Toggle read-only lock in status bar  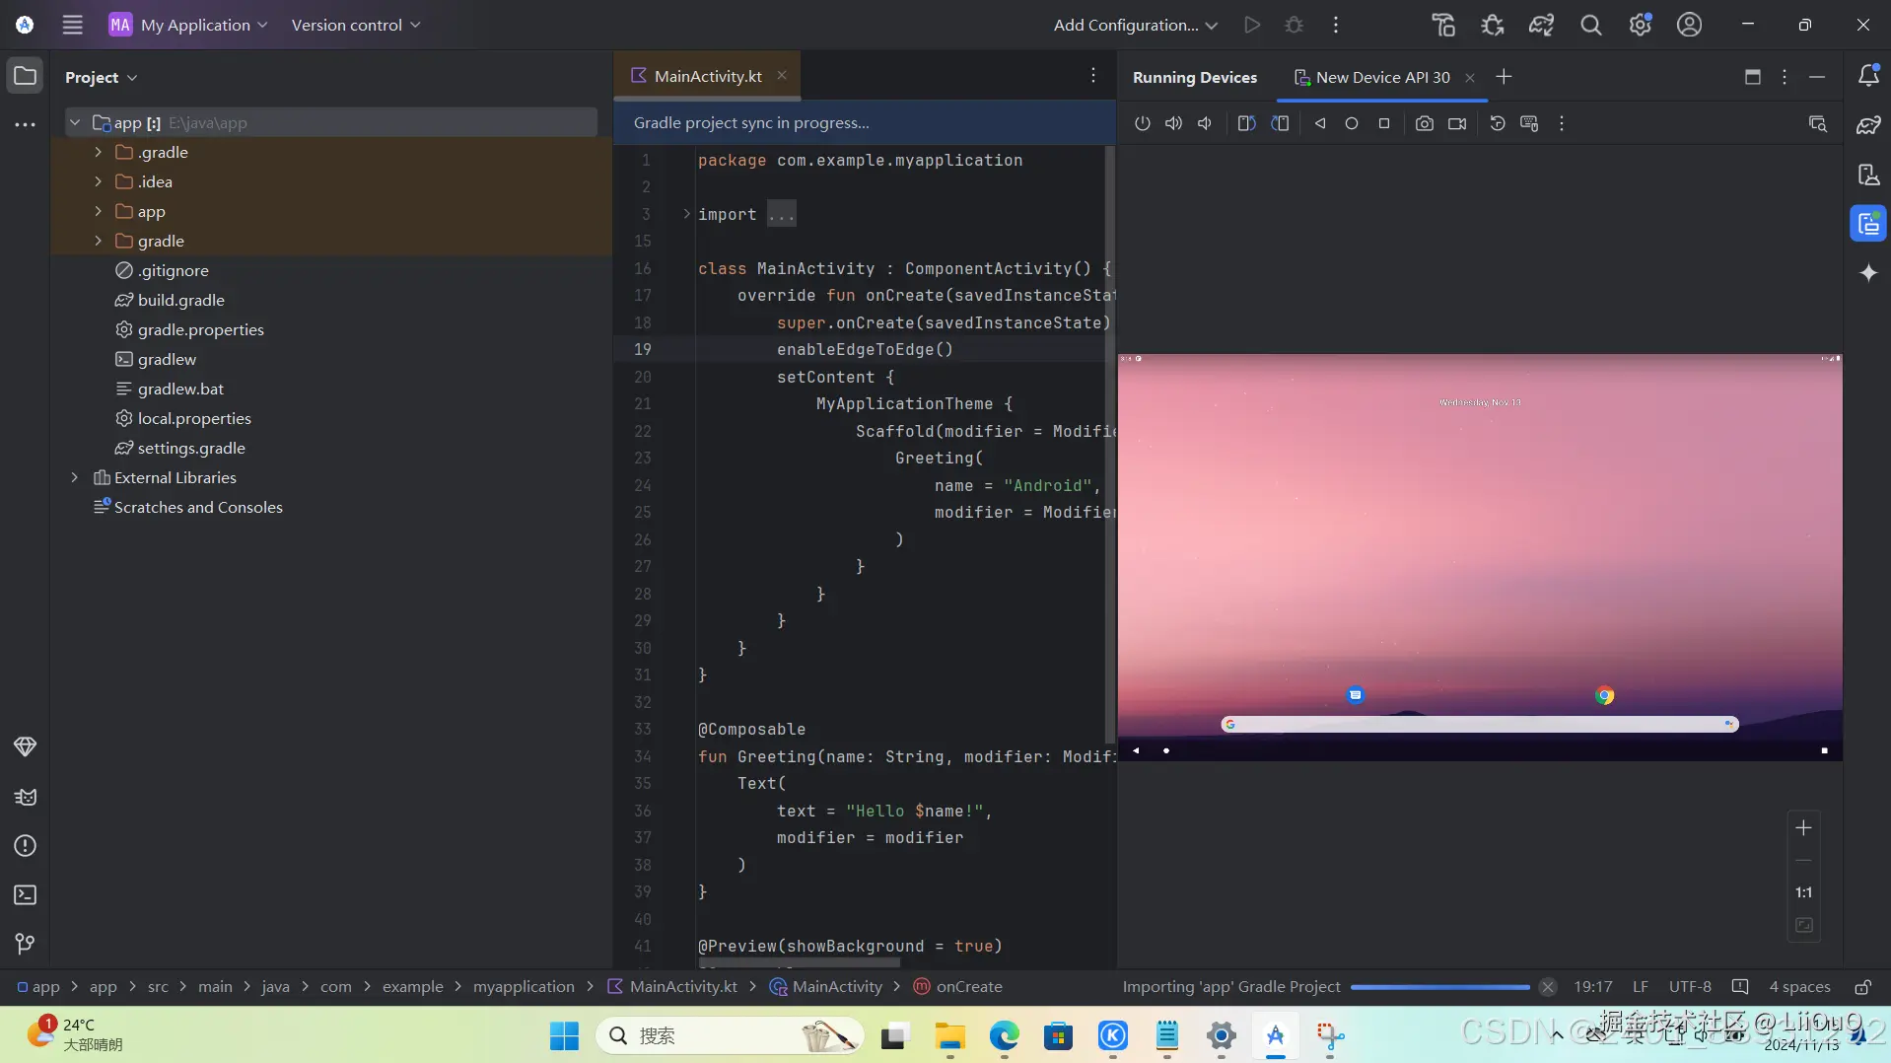[1863, 987]
